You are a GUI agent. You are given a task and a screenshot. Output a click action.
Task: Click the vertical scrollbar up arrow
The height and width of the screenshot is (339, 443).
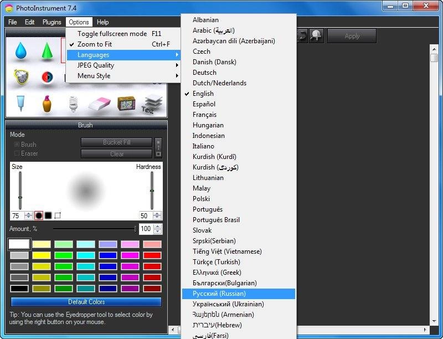coord(434,49)
